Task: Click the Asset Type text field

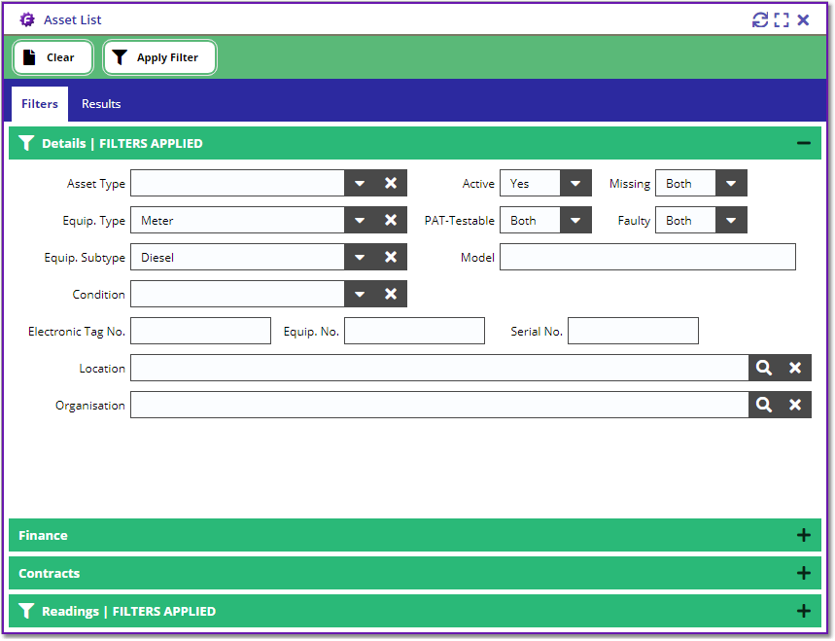Action: point(237,183)
